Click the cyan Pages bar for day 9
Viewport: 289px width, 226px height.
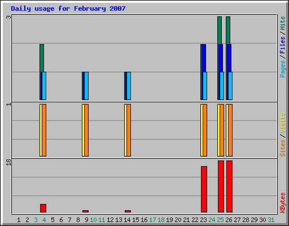[86, 86]
